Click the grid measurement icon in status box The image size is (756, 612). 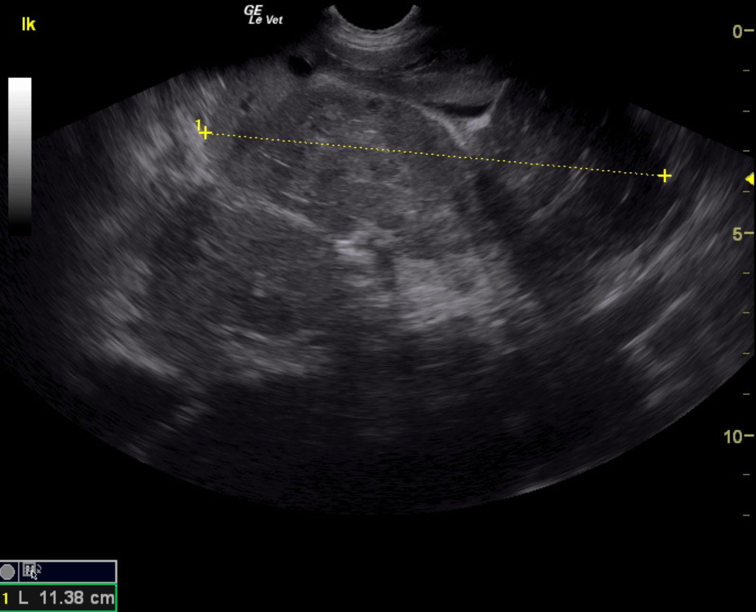pyautogui.click(x=28, y=570)
